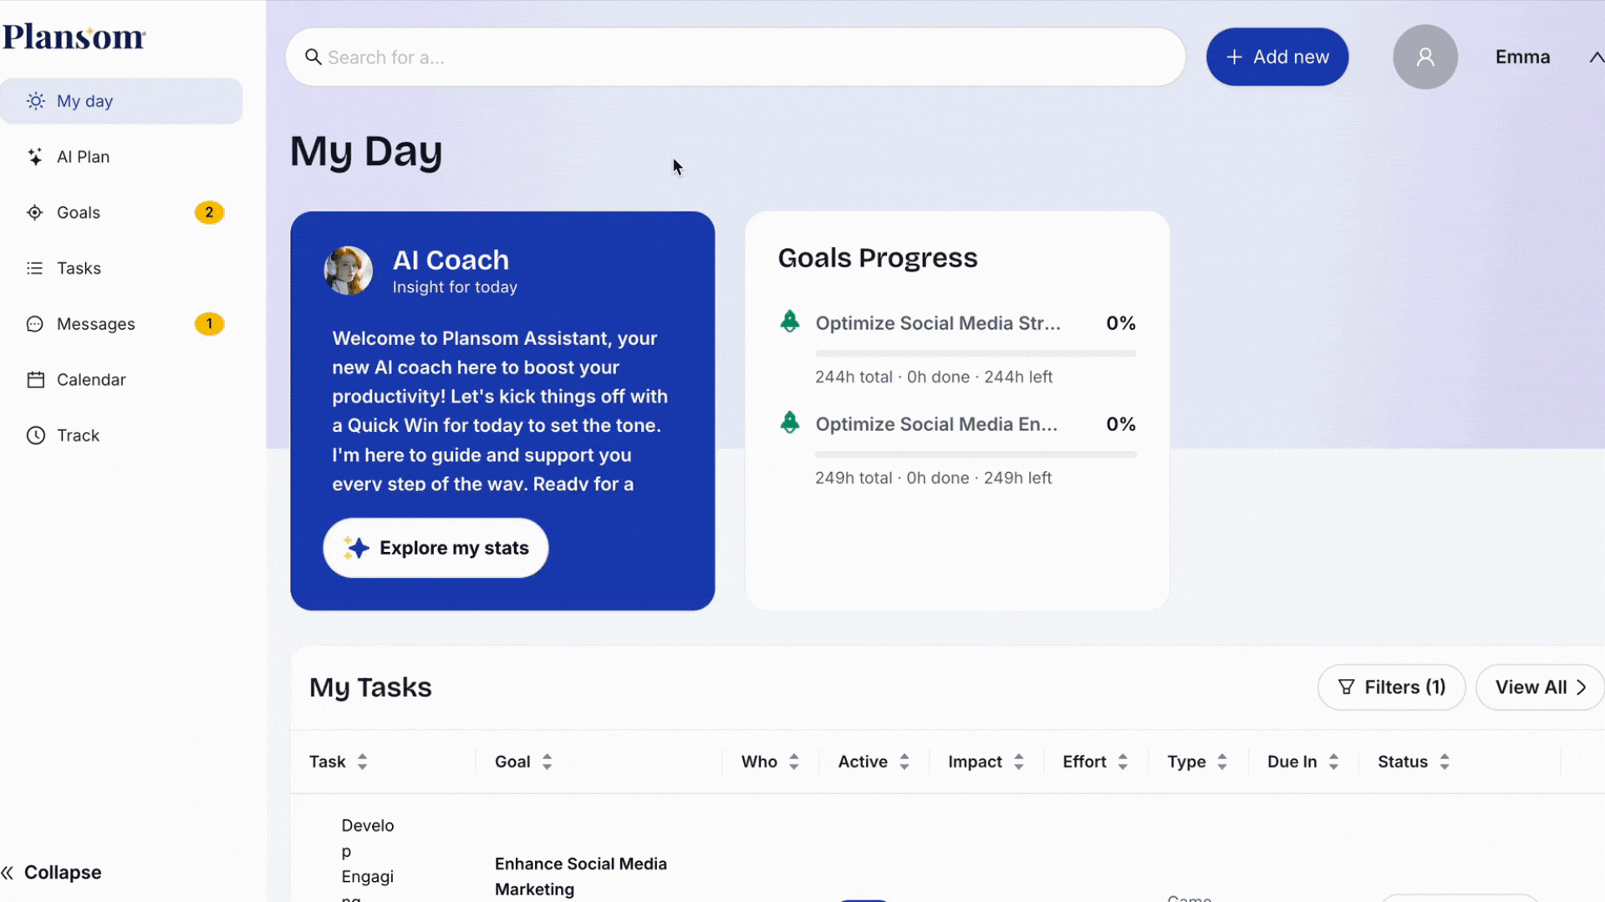This screenshot has height=902, width=1605.
Task: Open Messages chat bubble icon
Action: 35,324
